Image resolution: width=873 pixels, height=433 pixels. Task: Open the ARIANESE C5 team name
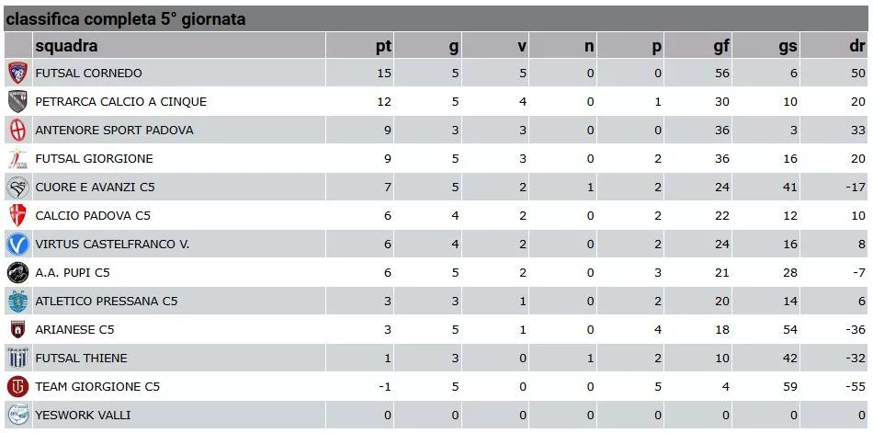tap(74, 329)
